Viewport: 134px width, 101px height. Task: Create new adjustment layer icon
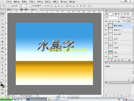(119, 60)
